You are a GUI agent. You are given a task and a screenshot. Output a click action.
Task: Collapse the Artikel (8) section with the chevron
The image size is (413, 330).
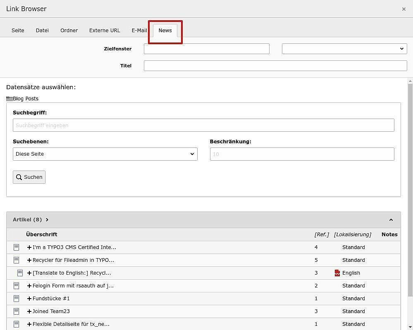click(x=391, y=219)
